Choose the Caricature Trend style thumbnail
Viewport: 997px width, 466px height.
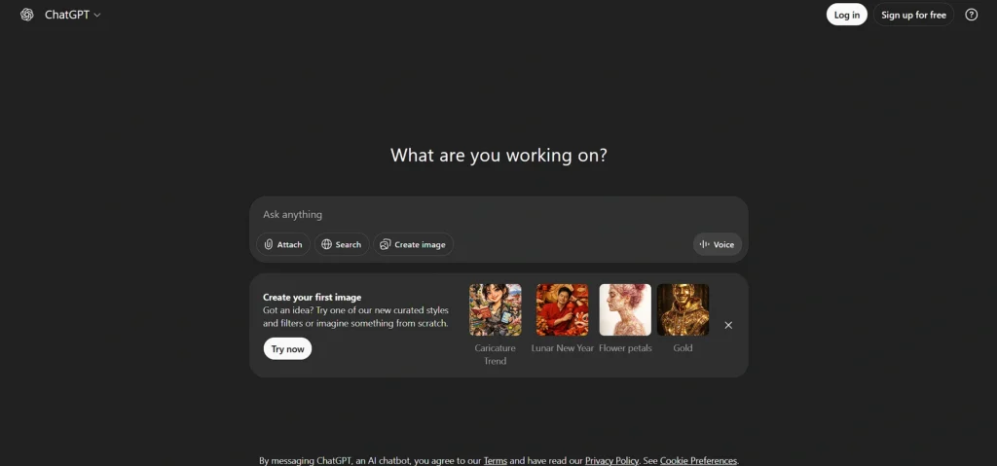coord(495,310)
